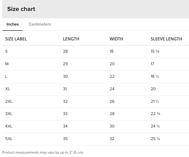Click the 4XL size label
The height and width of the screenshot is (157, 189).
[x=9, y=126]
